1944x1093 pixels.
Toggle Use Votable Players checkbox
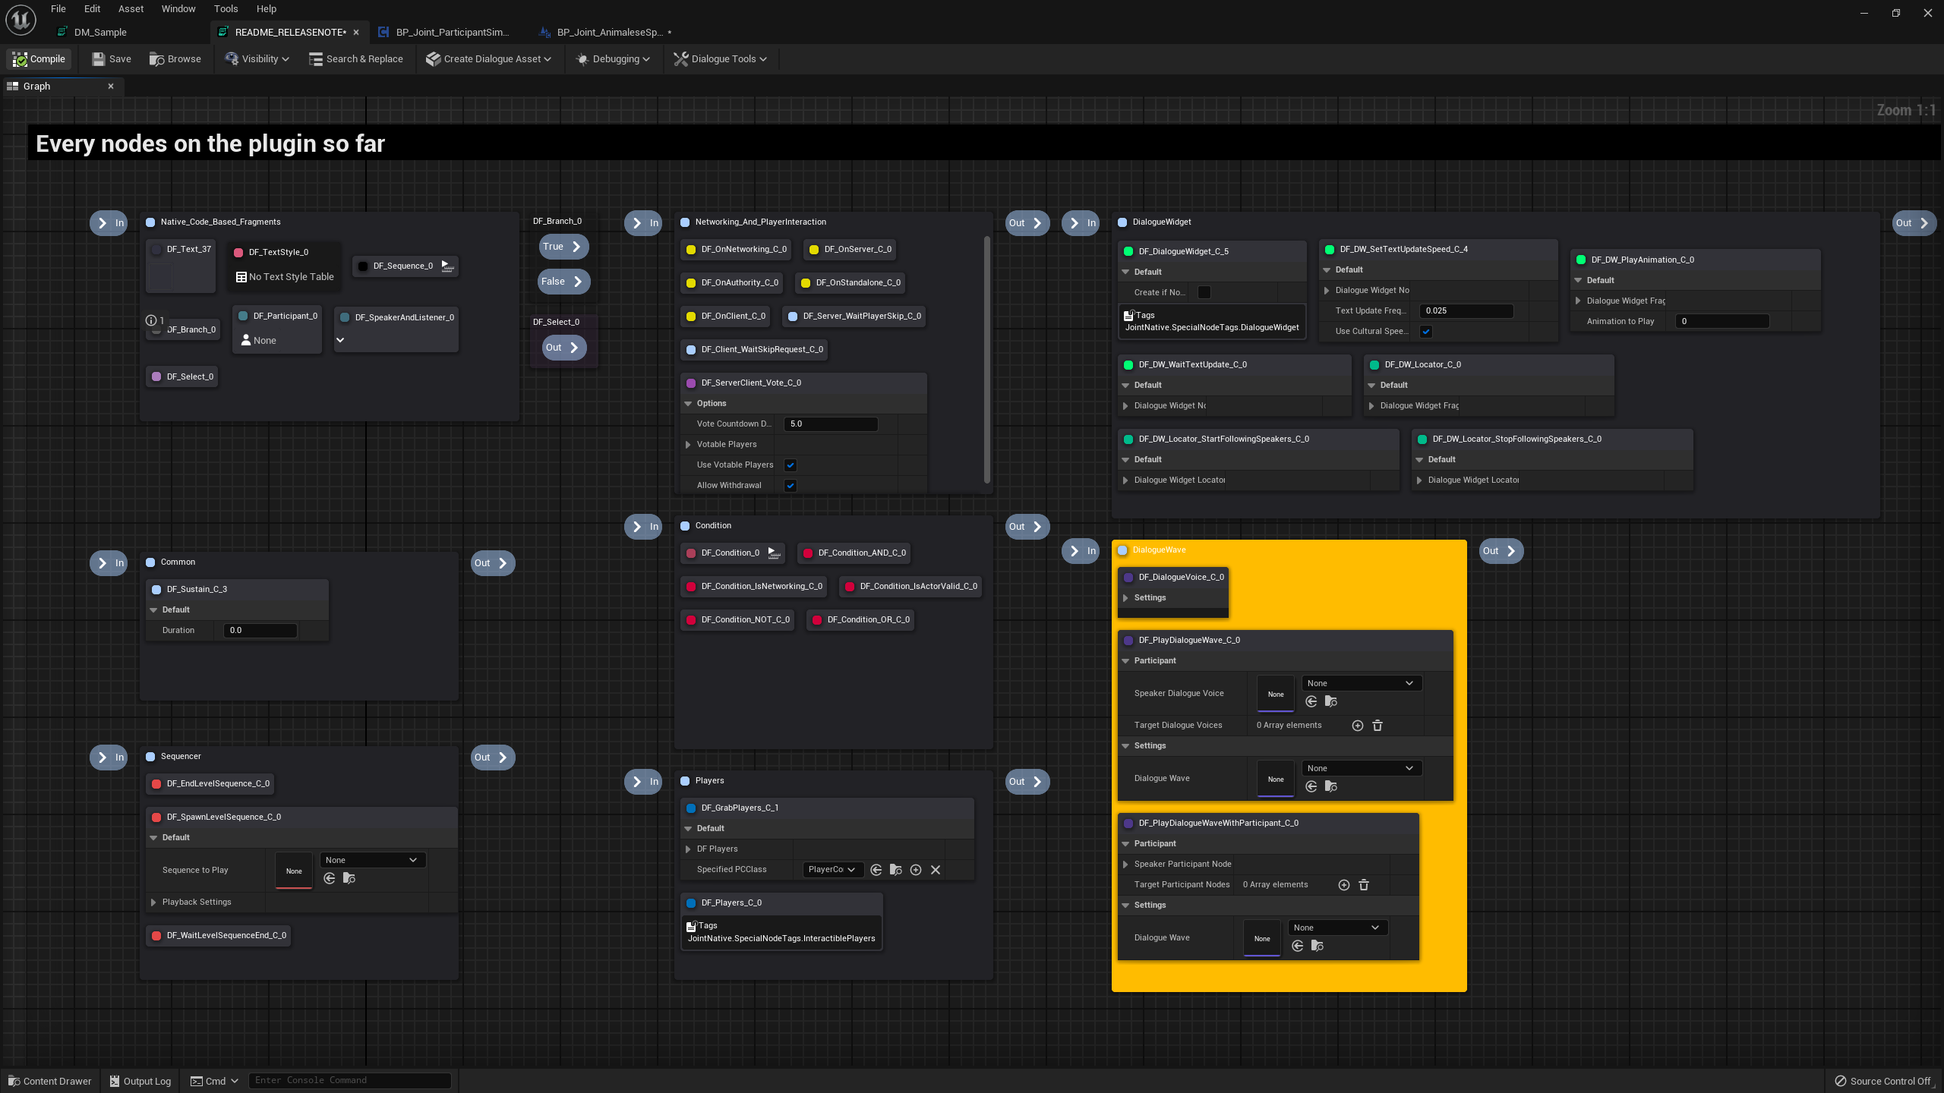tap(791, 465)
